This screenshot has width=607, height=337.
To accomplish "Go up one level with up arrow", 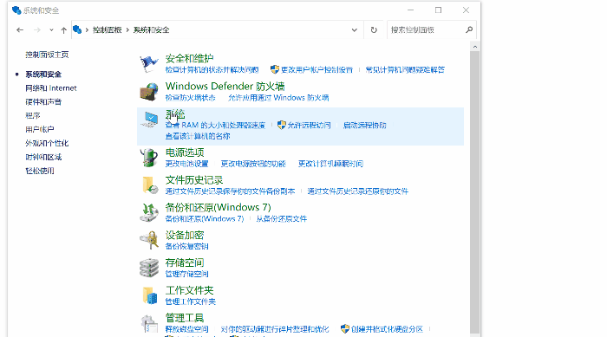I will click(64, 29).
